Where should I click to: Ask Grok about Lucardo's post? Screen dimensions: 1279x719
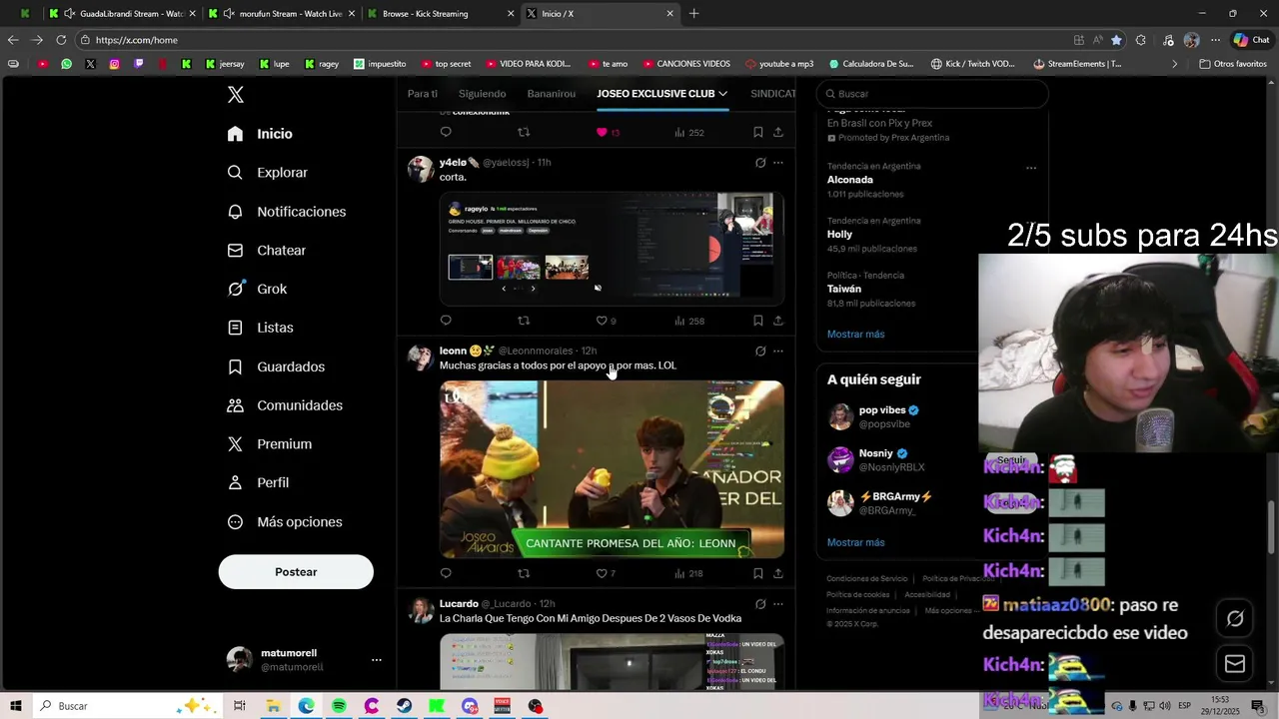760,604
